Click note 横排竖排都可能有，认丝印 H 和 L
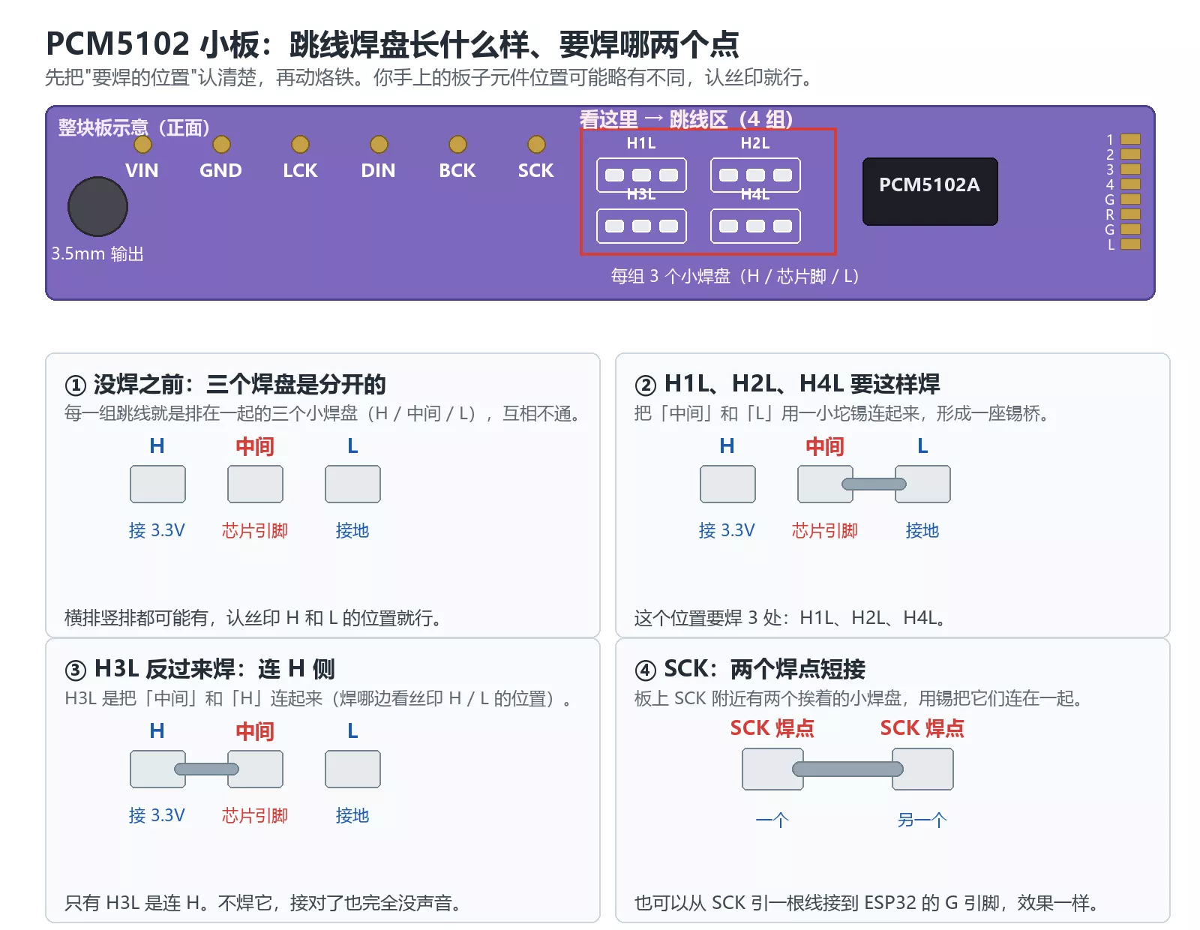This screenshot has width=1200, height=930. pyautogui.click(x=253, y=618)
